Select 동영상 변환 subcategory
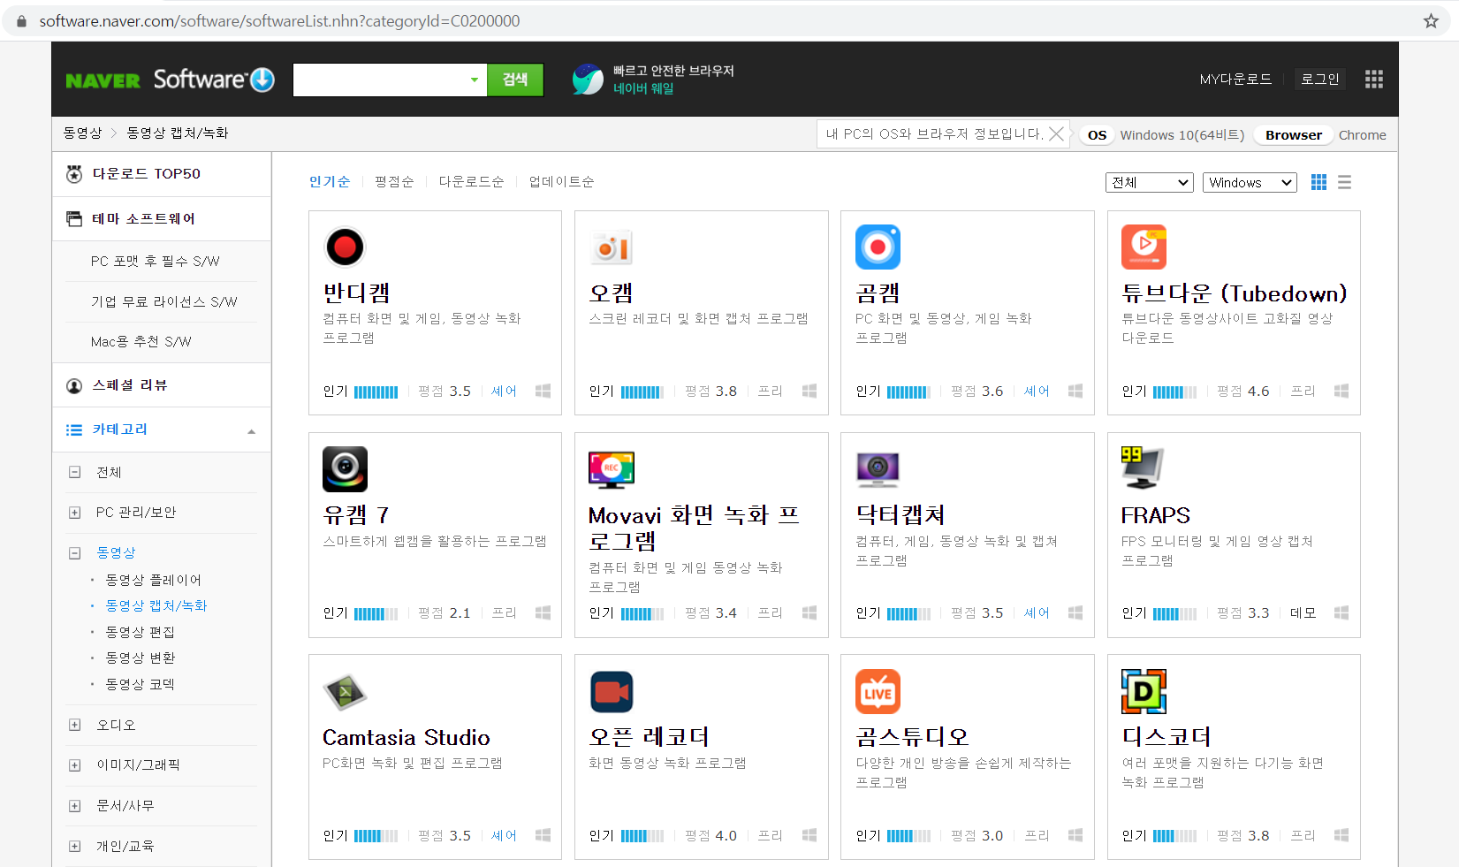The width and height of the screenshot is (1459, 867). pos(141,658)
